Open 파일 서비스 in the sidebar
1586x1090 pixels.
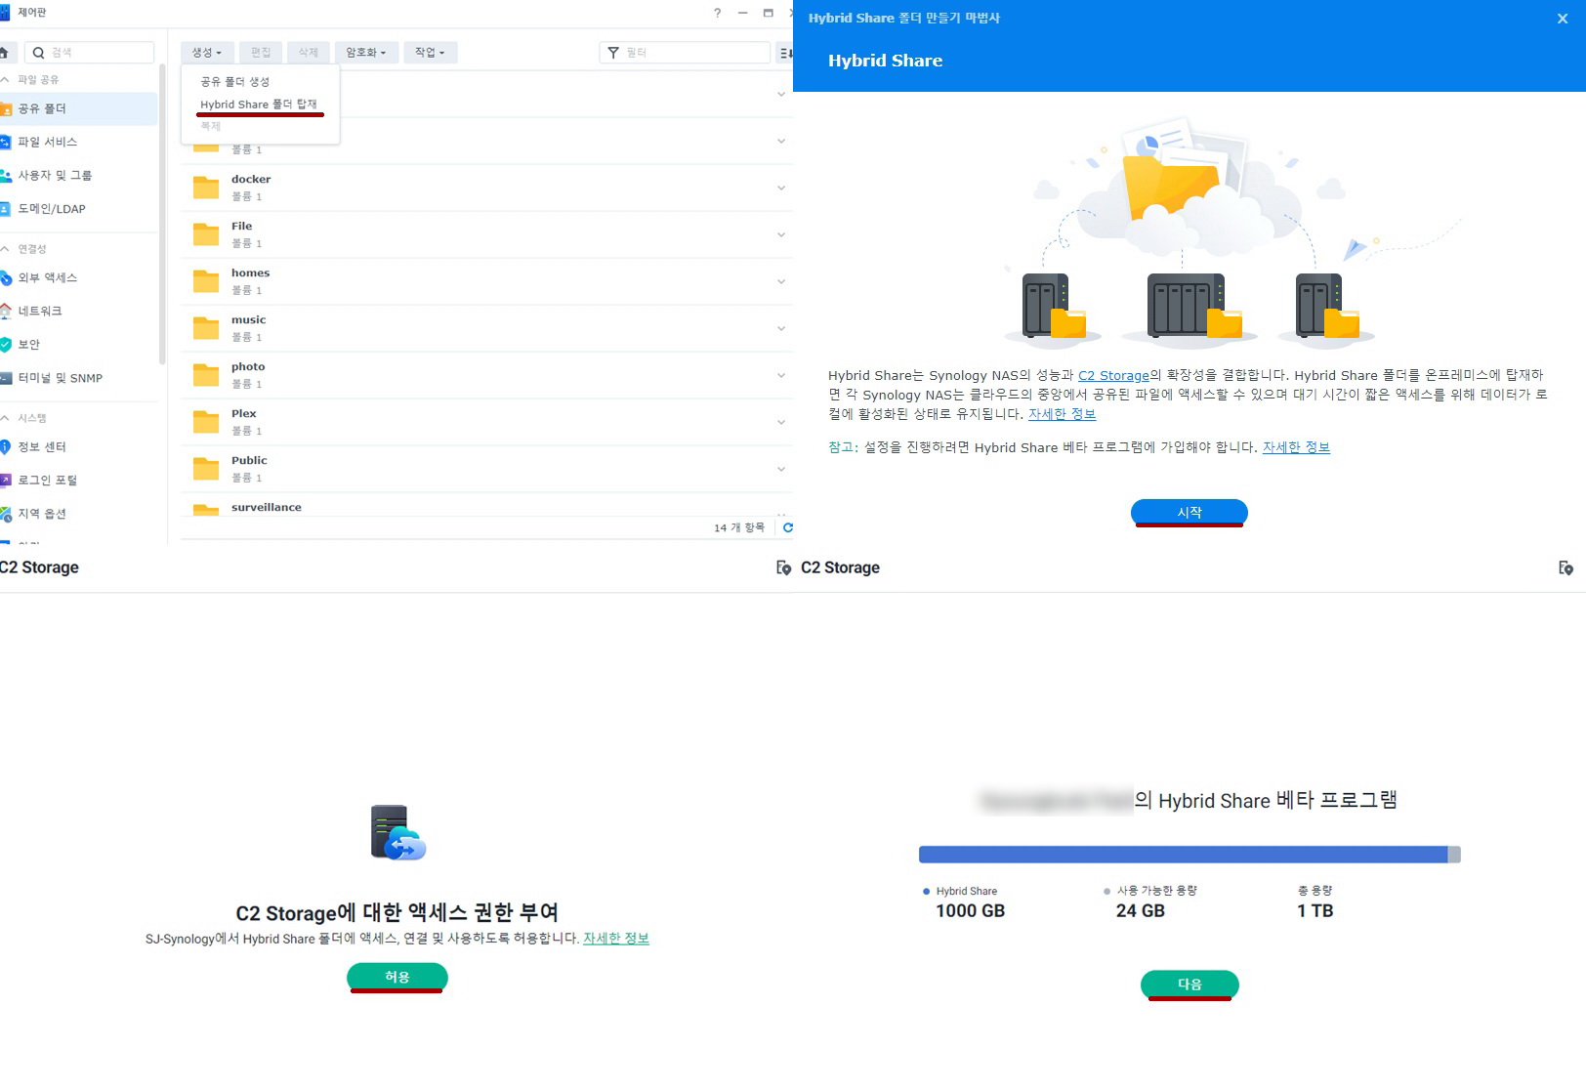coord(78,142)
